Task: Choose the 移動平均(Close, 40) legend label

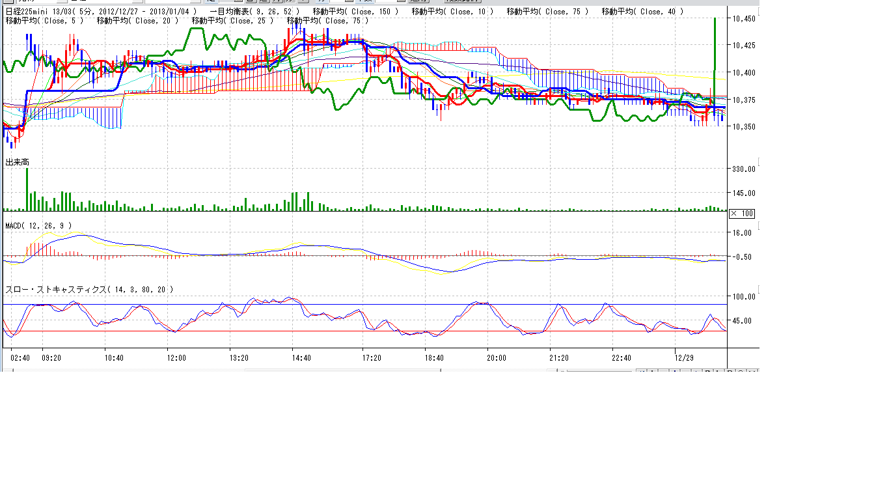Action: click(x=642, y=12)
